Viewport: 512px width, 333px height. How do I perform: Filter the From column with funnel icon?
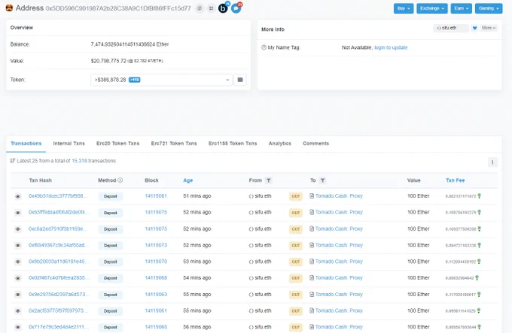tap(268, 180)
